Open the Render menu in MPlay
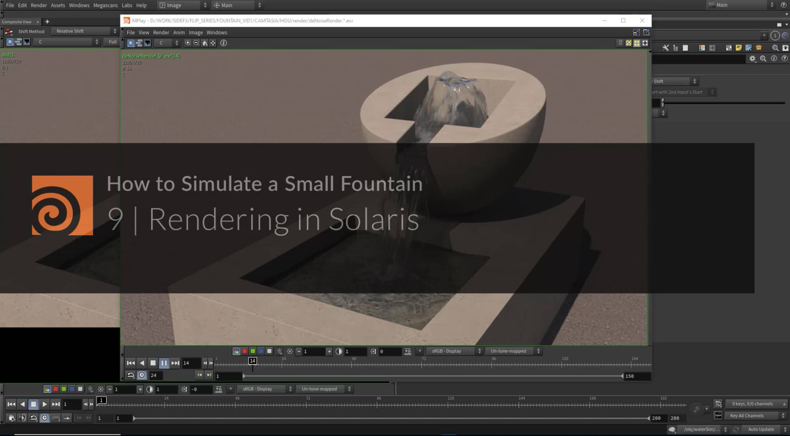The image size is (790, 436). tap(161, 32)
